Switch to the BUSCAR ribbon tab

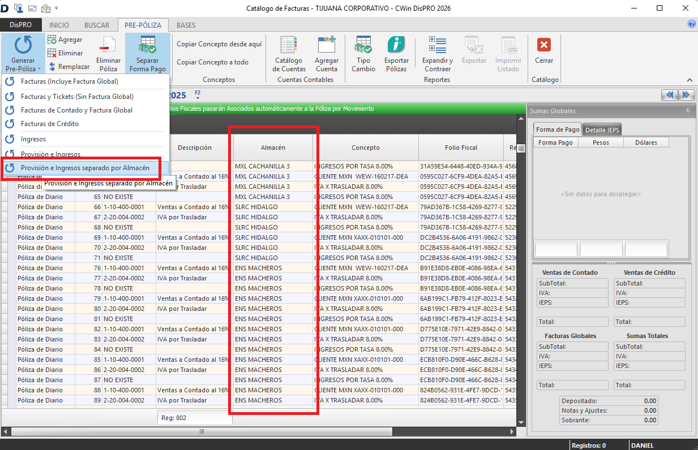tap(97, 25)
